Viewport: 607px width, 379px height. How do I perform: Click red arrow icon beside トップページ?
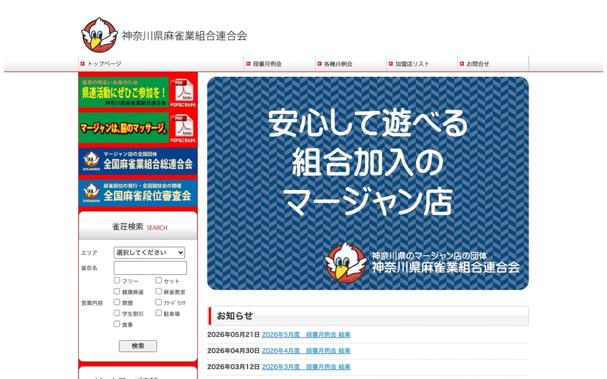click(x=82, y=64)
